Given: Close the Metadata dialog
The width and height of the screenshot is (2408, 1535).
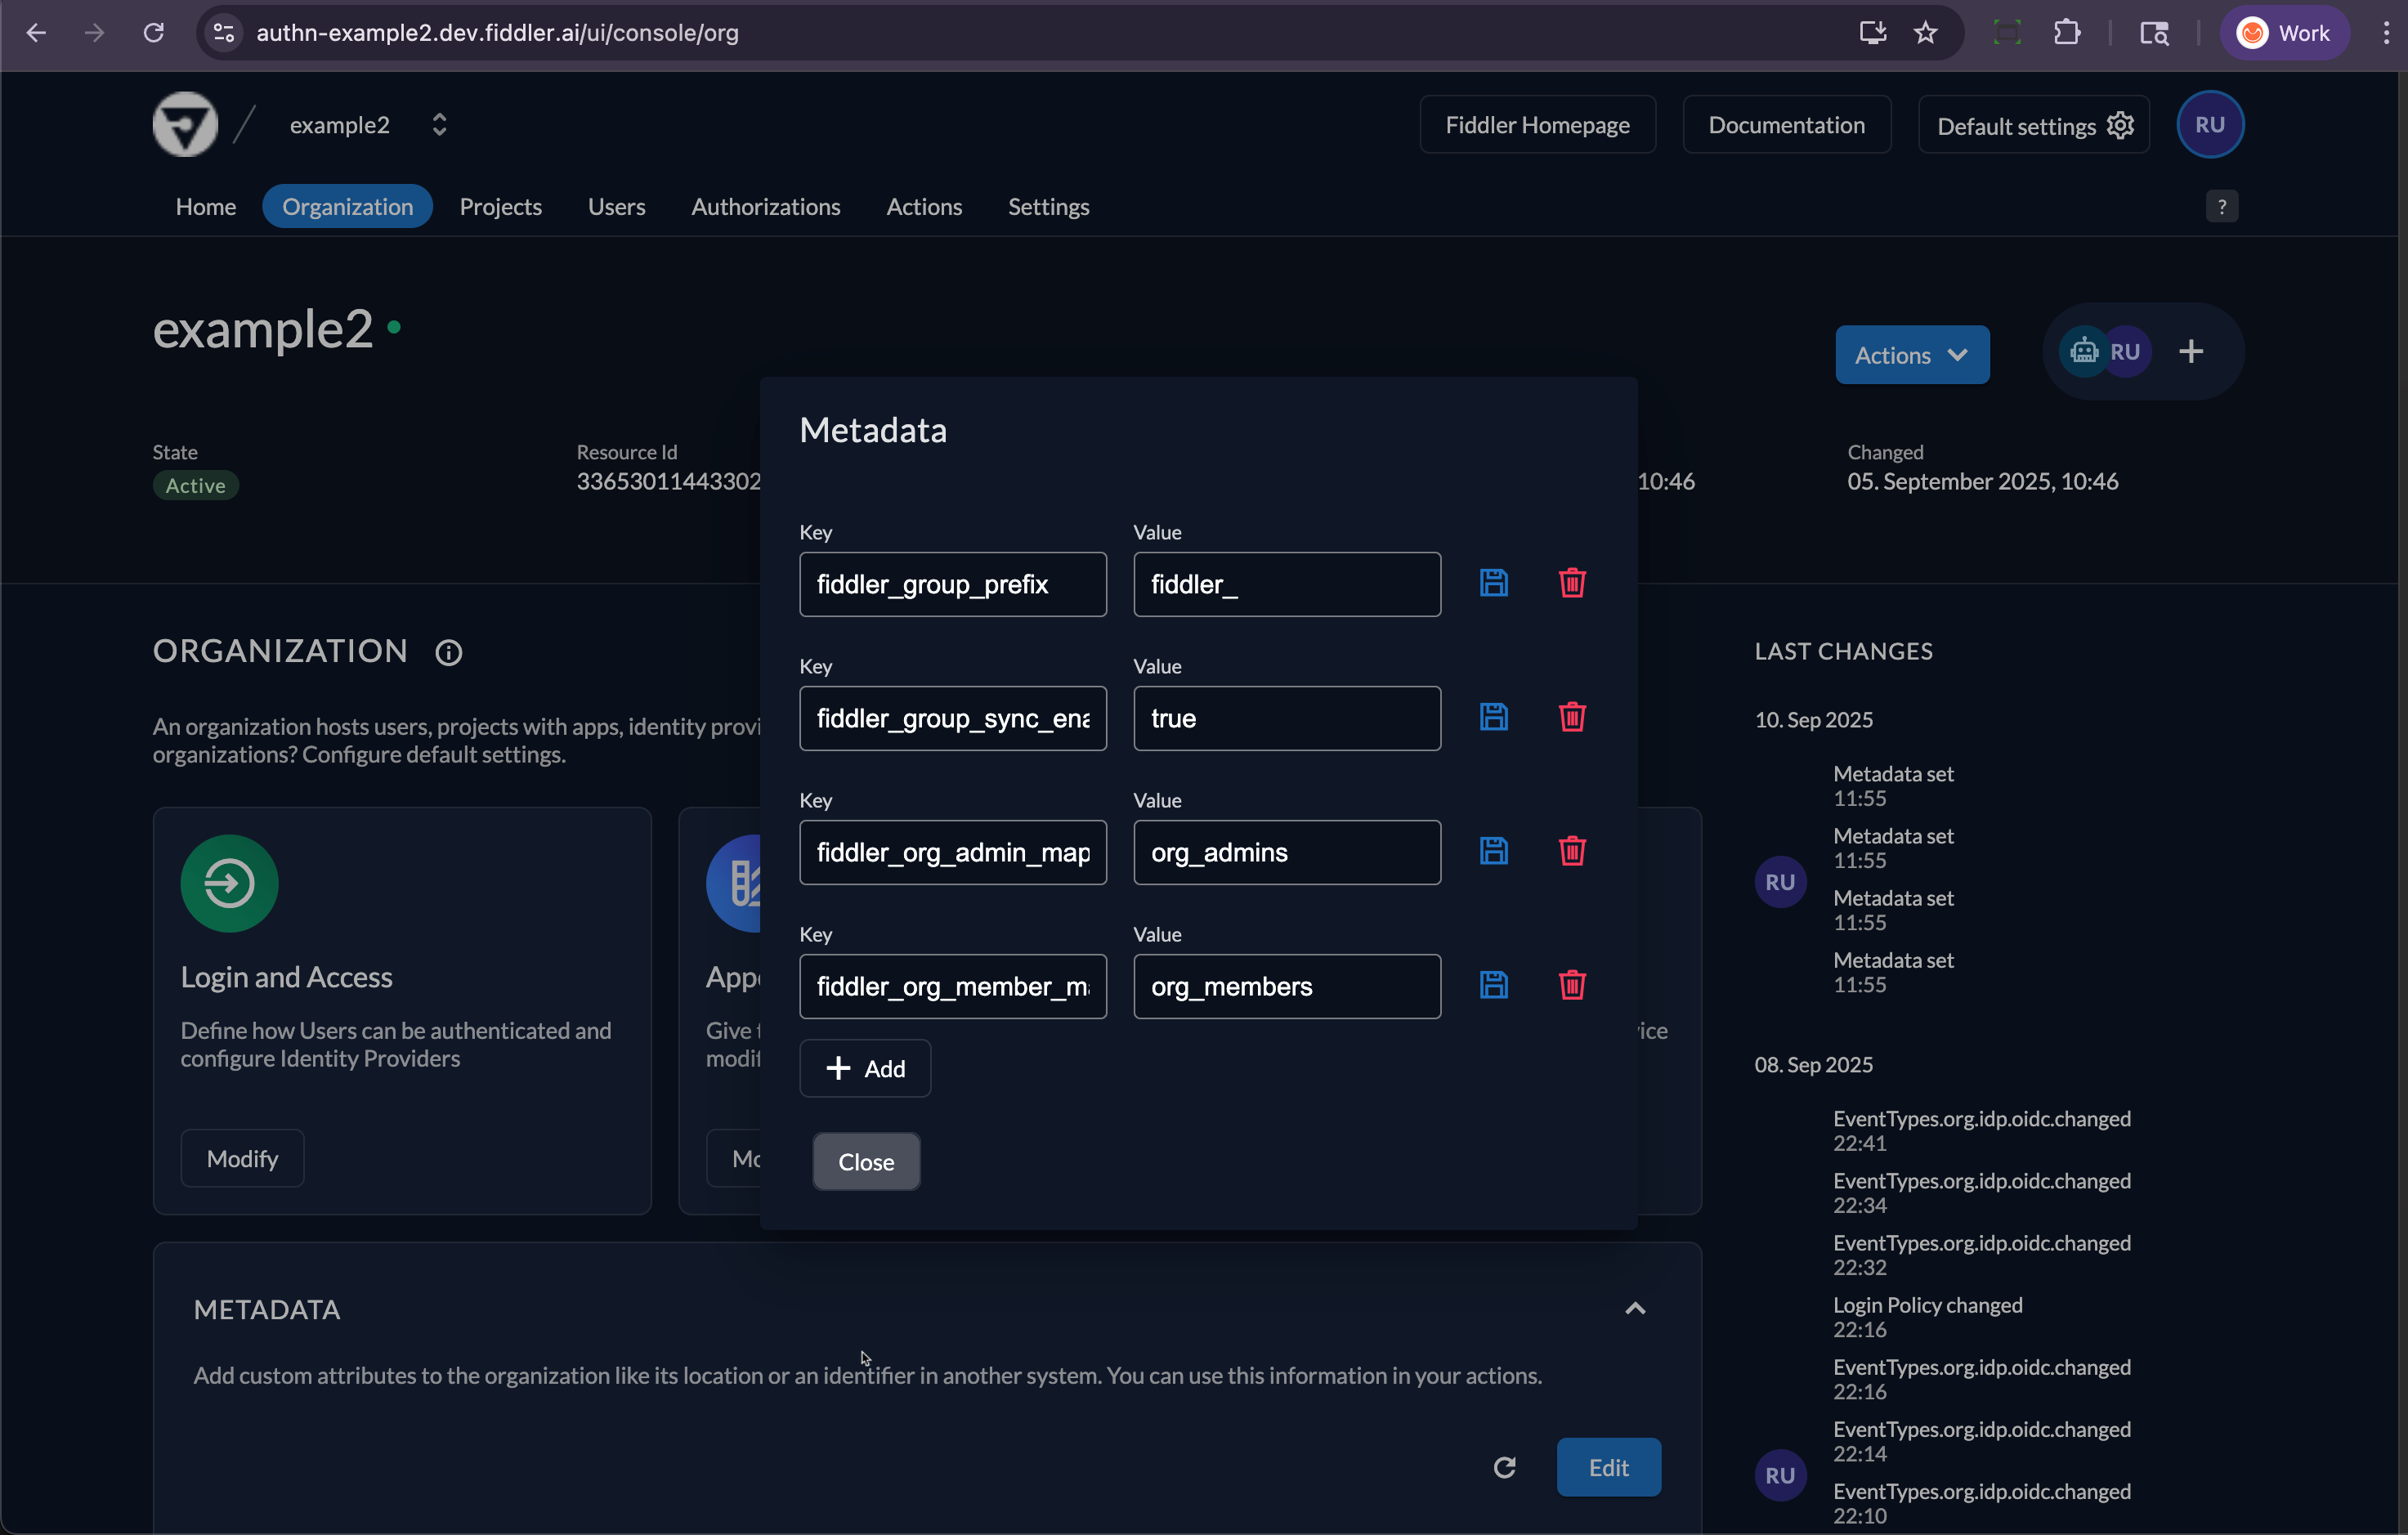Looking at the screenshot, I should click(866, 1161).
